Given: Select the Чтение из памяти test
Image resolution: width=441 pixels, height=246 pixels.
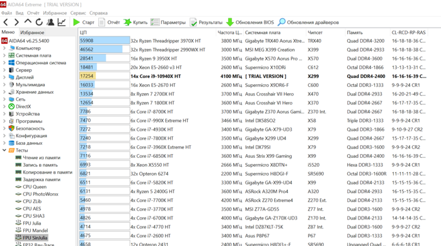Looking at the screenshot, I should coord(42,157).
